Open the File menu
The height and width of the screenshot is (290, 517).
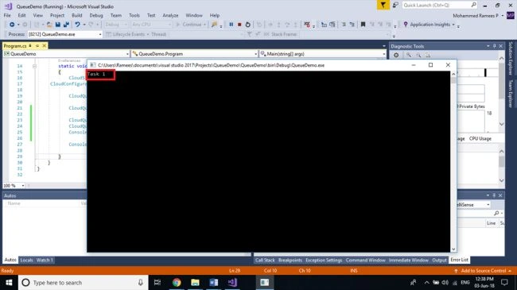(x=7, y=15)
